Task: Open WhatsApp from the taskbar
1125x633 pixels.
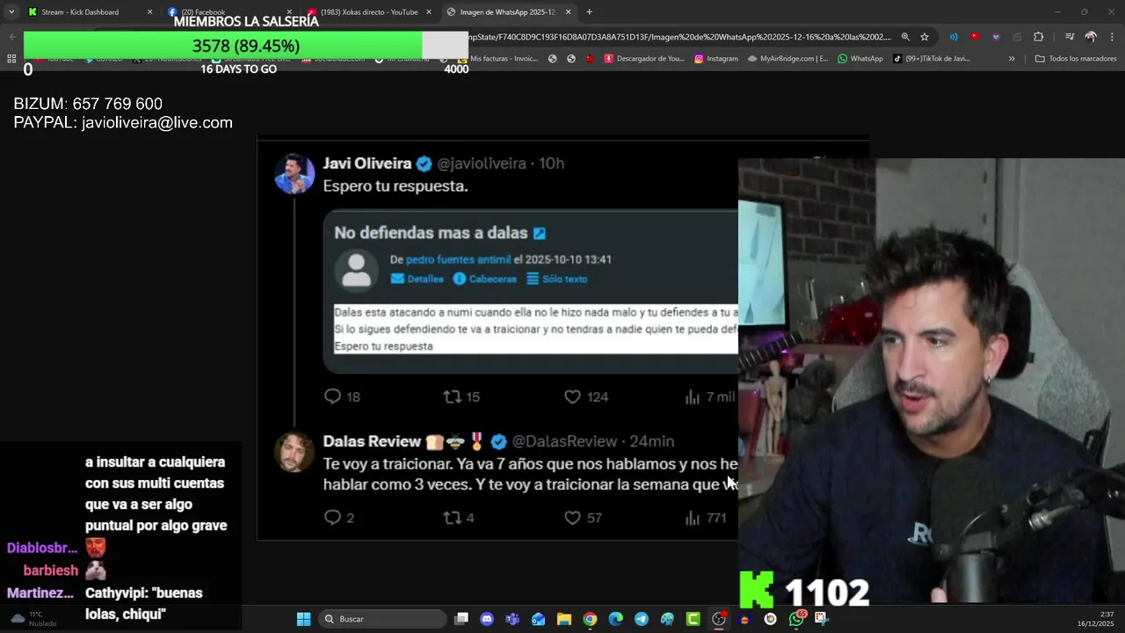Action: coord(796,619)
